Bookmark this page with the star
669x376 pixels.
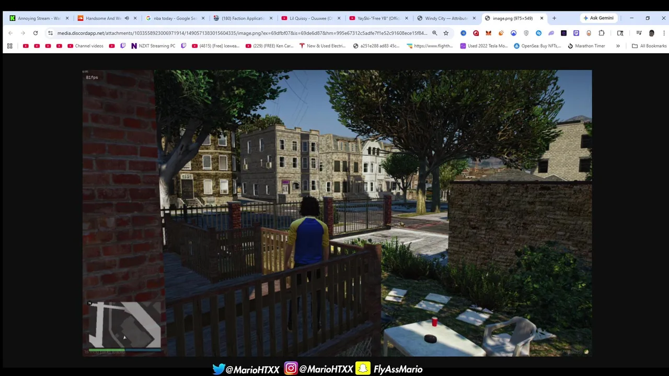446,33
